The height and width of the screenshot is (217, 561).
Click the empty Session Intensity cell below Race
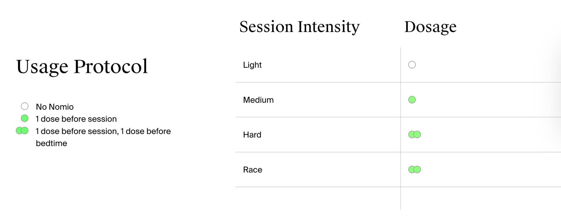tap(317, 199)
